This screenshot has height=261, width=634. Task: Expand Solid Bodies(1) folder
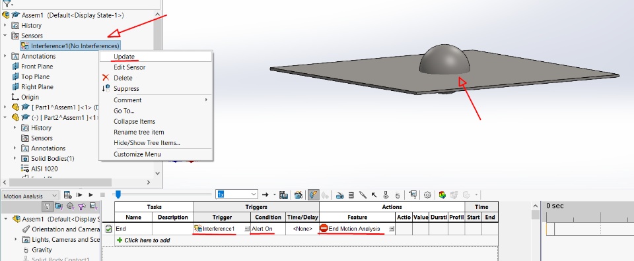[x=15, y=159]
